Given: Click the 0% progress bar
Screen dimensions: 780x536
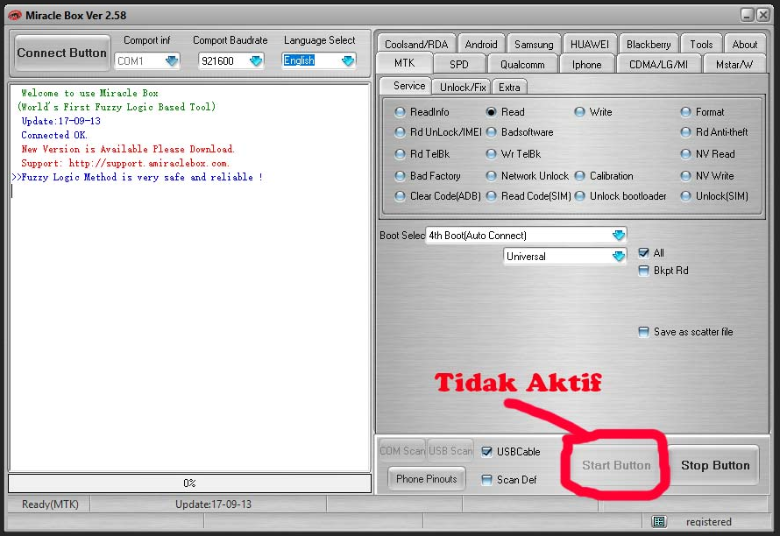Looking at the screenshot, I should point(189,483).
